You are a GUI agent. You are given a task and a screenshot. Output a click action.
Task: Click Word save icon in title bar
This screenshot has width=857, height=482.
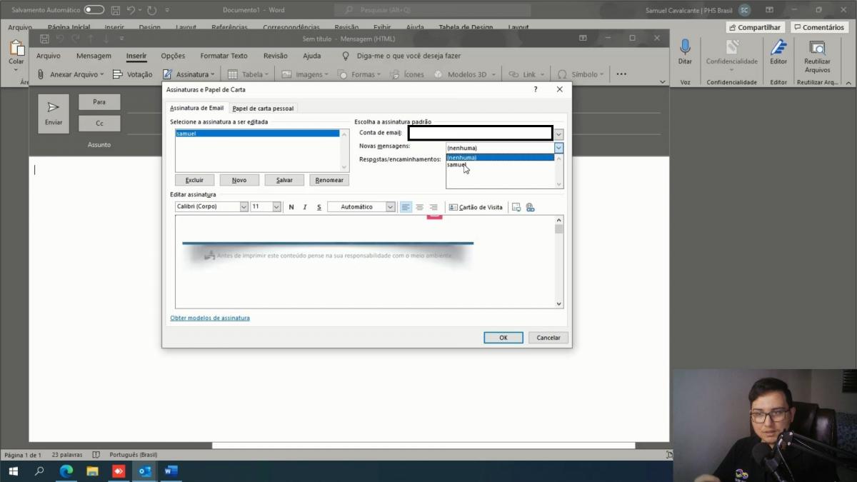[116, 10]
